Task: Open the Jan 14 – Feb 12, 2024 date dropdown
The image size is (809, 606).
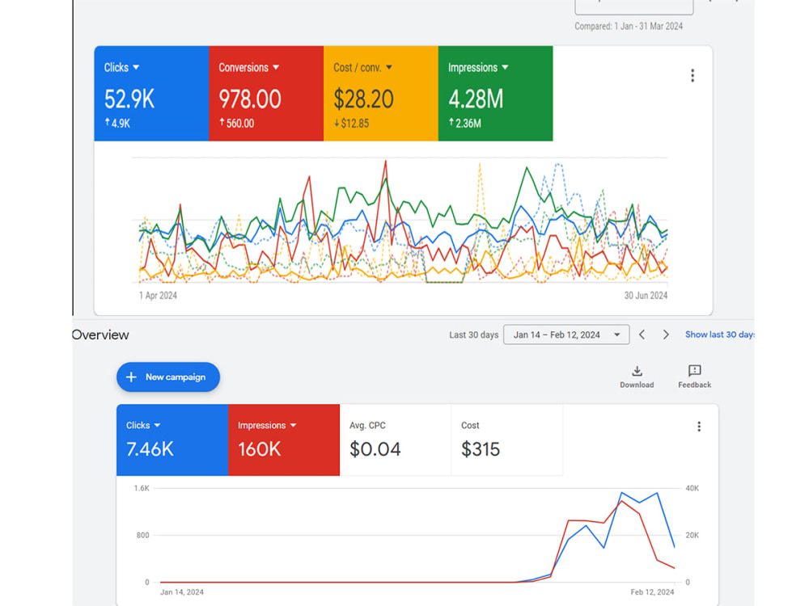Action: [566, 335]
